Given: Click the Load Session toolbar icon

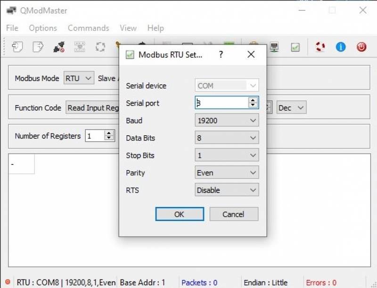Looking at the screenshot, I should pyautogui.click(x=17, y=47).
